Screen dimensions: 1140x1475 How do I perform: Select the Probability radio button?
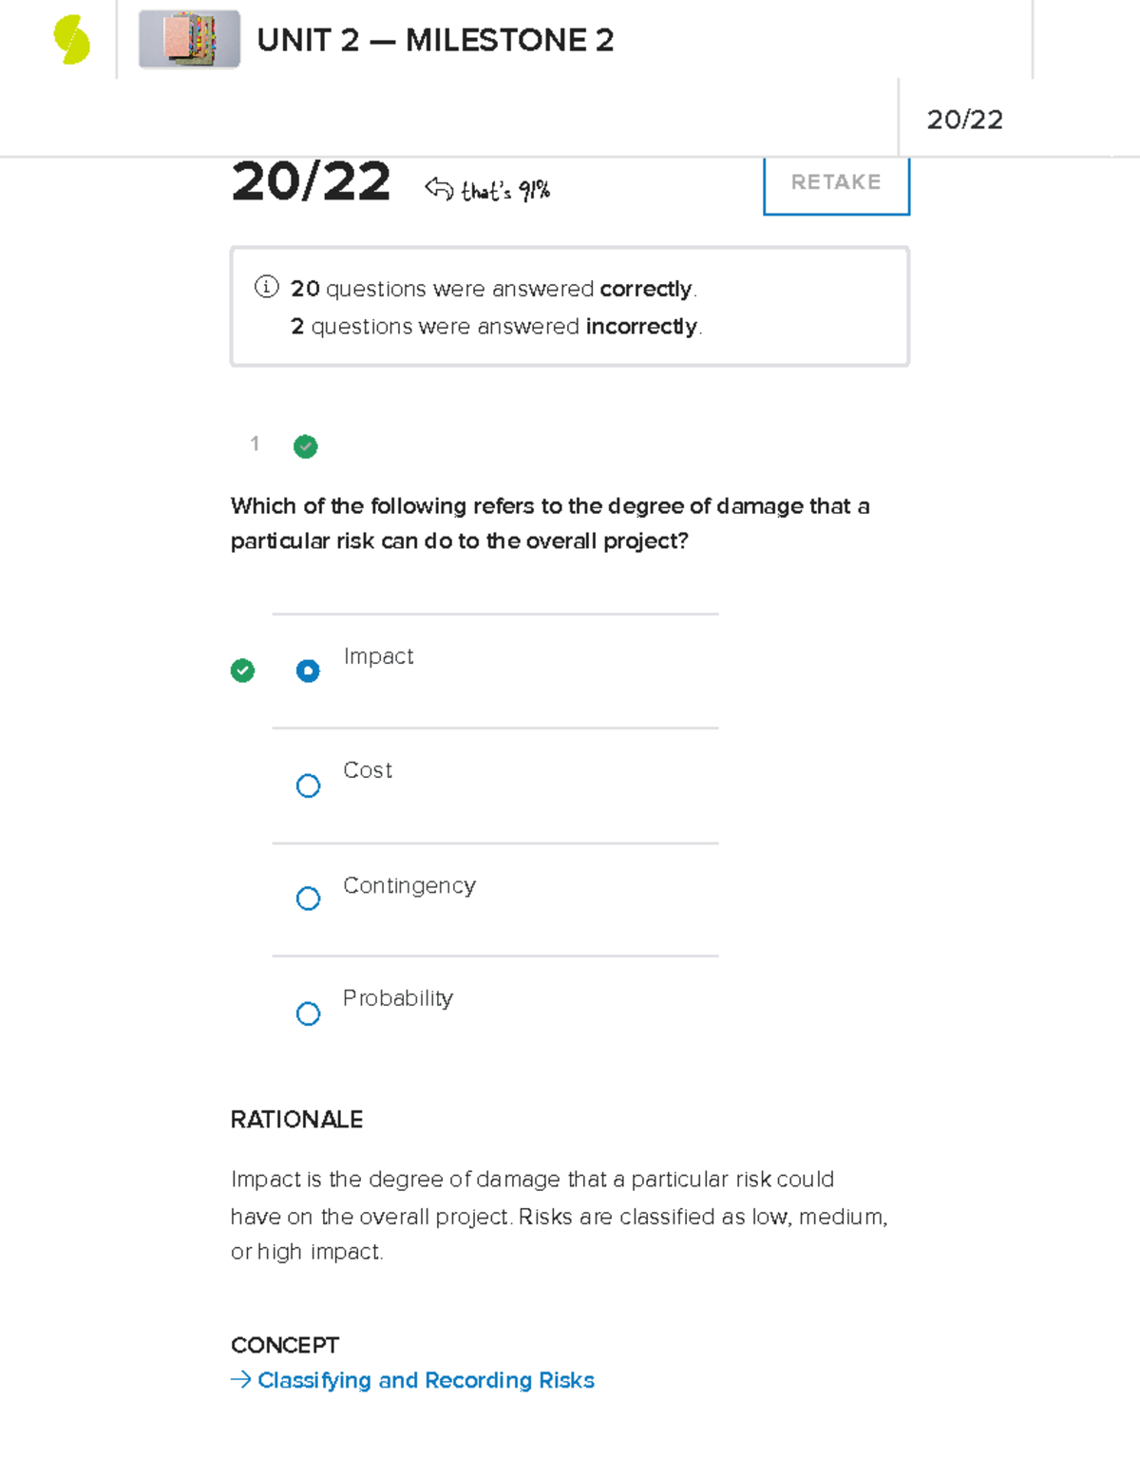point(308,1013)
